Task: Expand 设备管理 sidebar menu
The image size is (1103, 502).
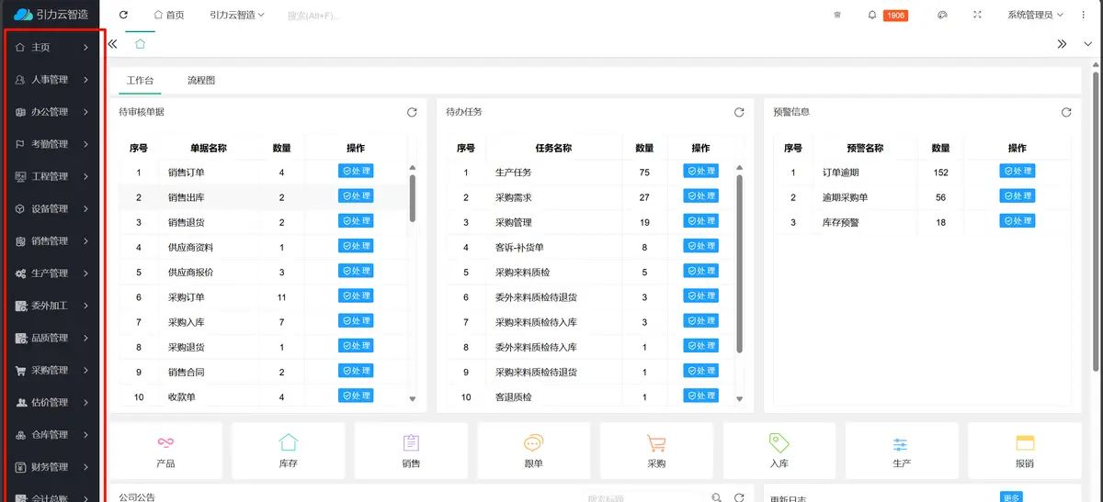Action: (51, 208)
